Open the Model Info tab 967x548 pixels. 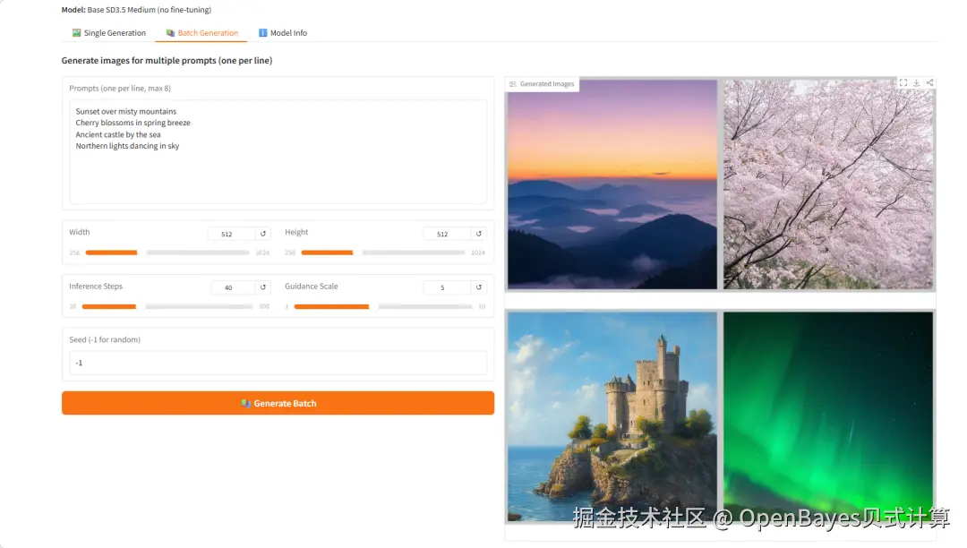282,32
